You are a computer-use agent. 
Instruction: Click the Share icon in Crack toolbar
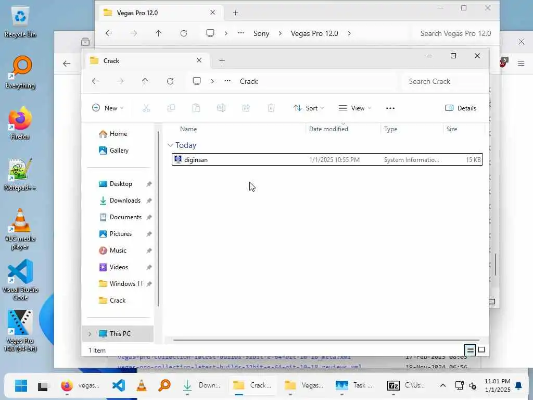pos(246,108)
